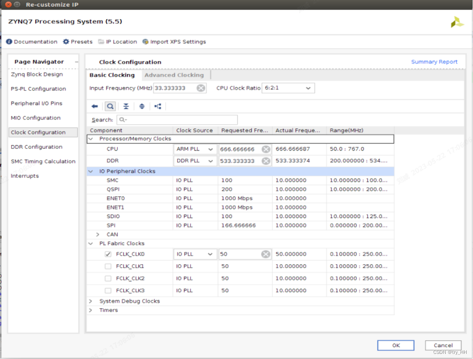Click the Clock Source column header

(196, 130)
